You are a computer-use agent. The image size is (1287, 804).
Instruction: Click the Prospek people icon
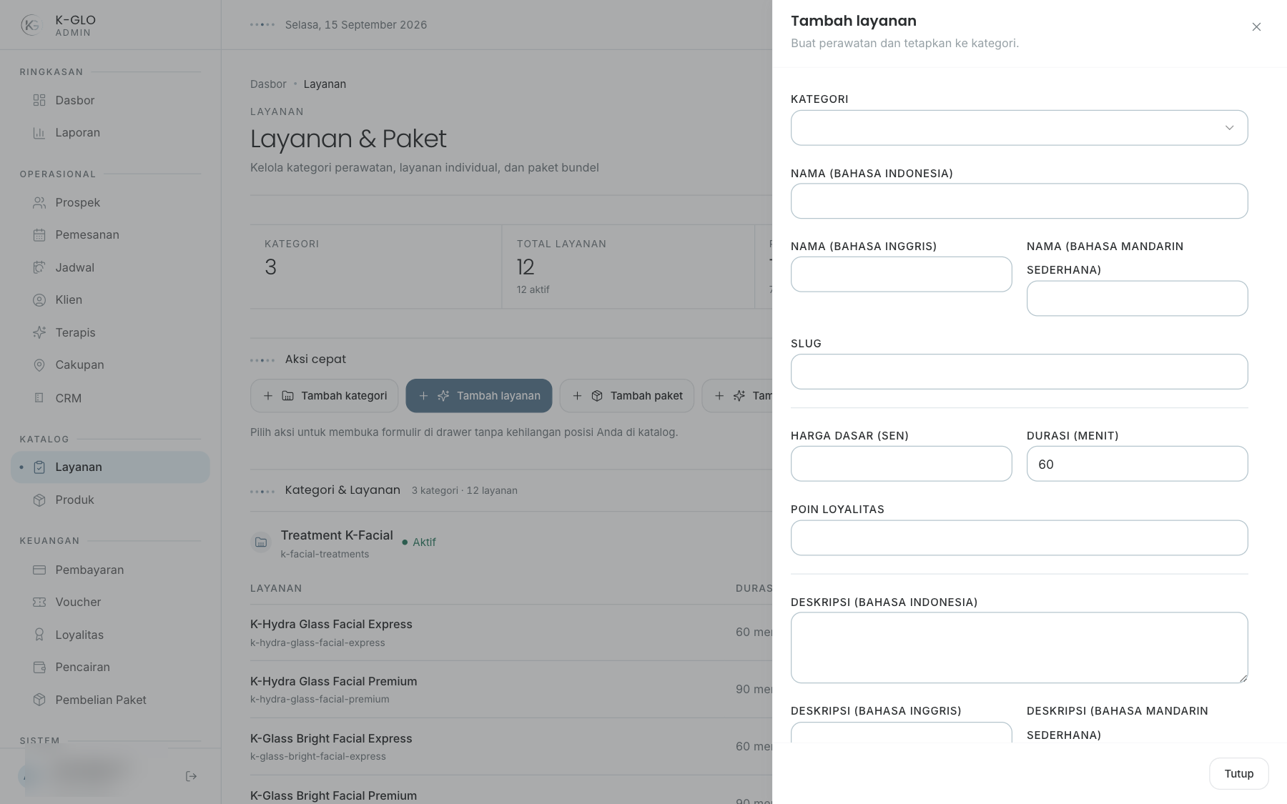(x=39, y=202)
